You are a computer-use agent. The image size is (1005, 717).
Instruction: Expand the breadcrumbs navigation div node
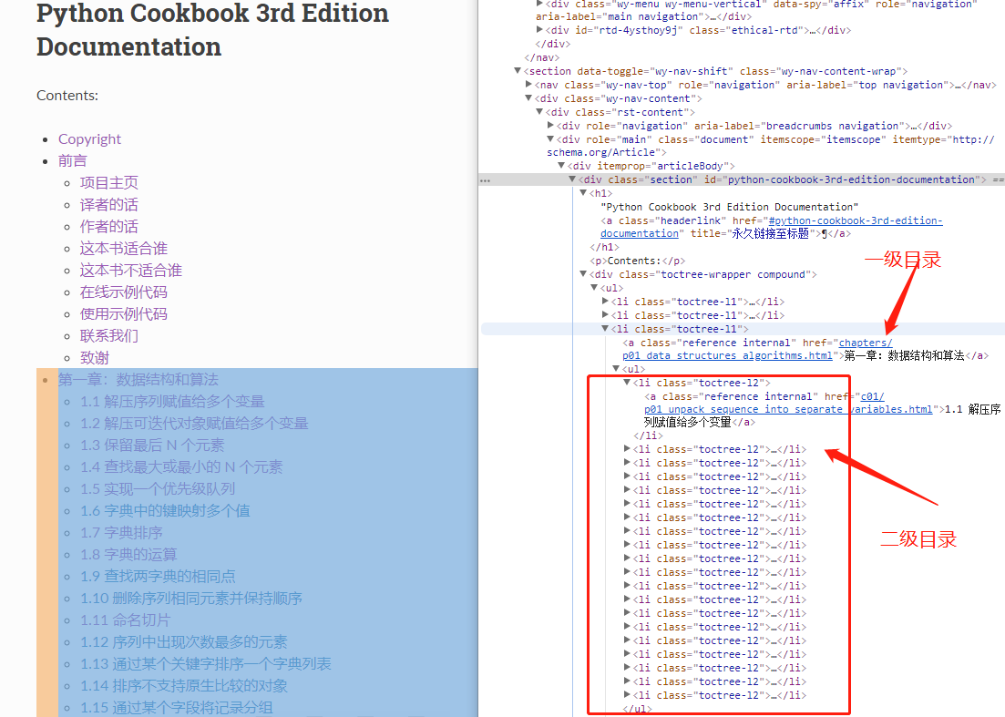pos(550,125)
